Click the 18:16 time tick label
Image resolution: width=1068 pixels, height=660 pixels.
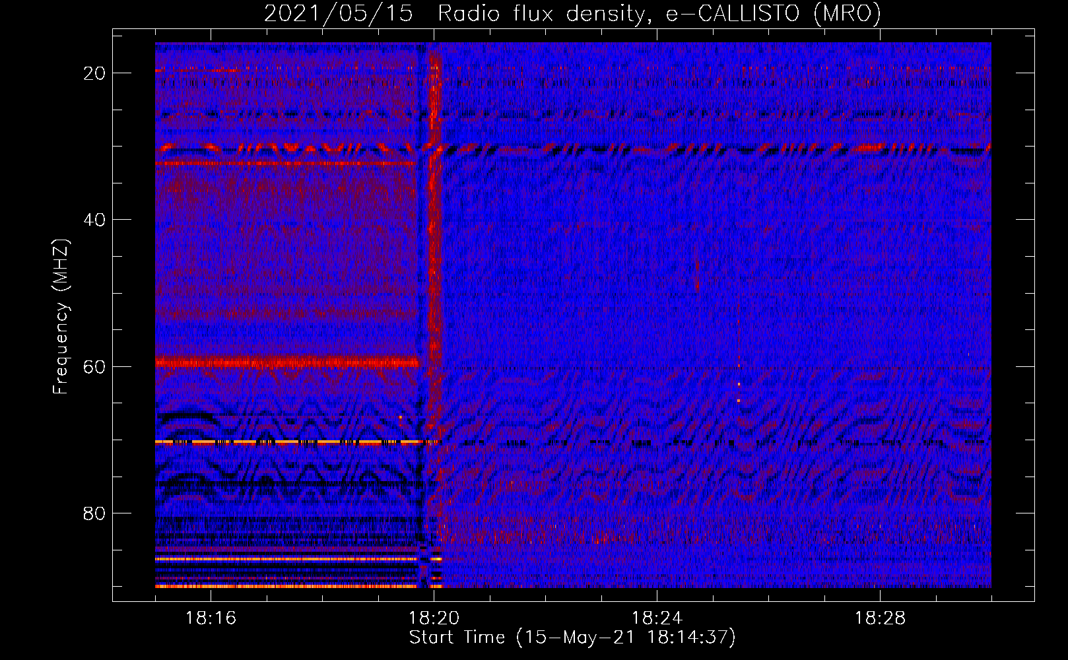(x=211, y=618)
